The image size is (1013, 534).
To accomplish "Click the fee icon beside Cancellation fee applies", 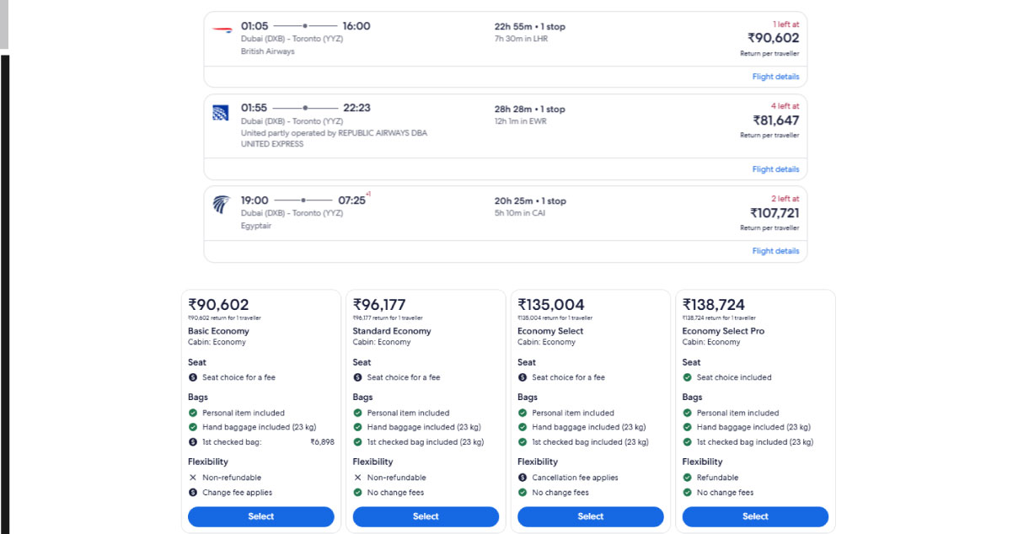I will tap(523, 478).
